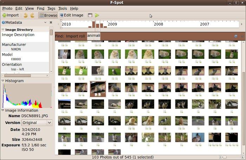Select the highlighted thumbnail with the brown border

(x=98, y=89)
